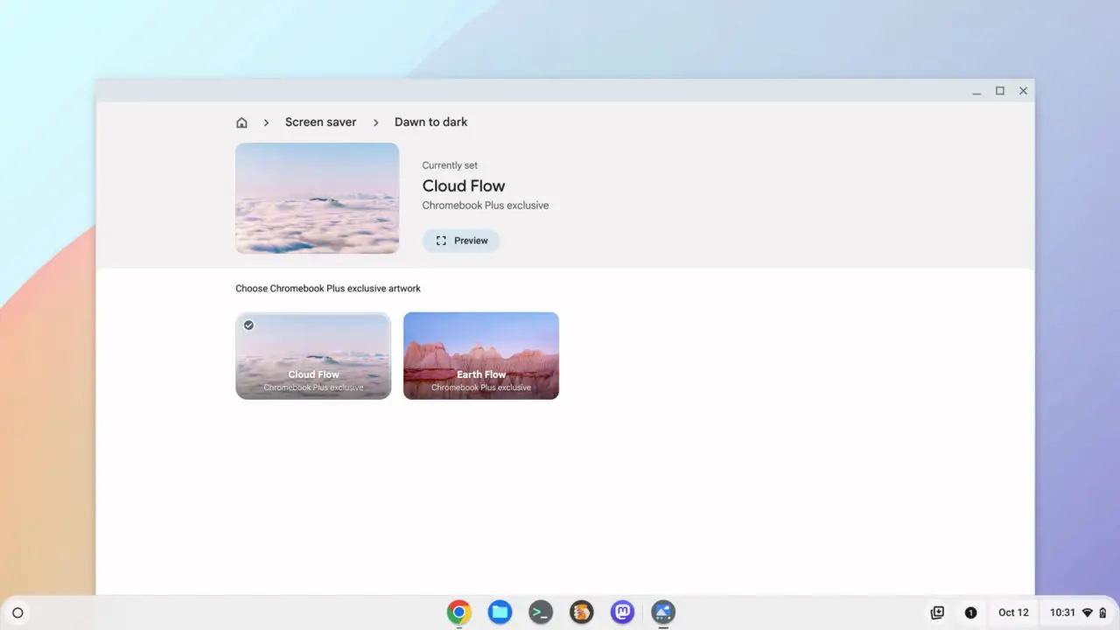Screen dimensions: 1120x630
Task: Close the personalization window
Action: (1023, 91)
